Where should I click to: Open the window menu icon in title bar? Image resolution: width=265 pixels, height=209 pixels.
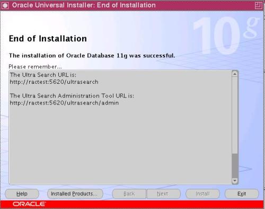coord(5,5)
